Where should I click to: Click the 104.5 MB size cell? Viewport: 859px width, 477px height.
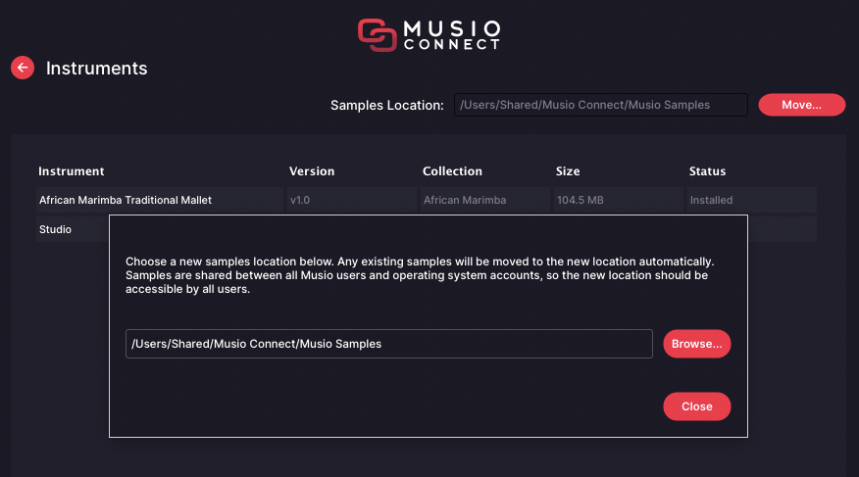(619, 200)
